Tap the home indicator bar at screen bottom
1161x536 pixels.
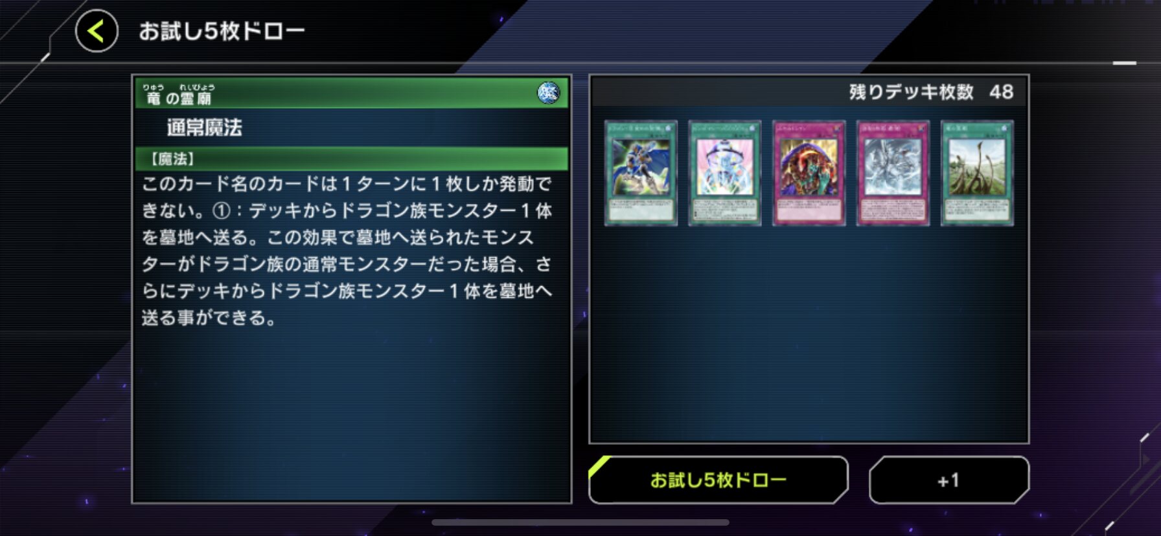click(580, 522)
